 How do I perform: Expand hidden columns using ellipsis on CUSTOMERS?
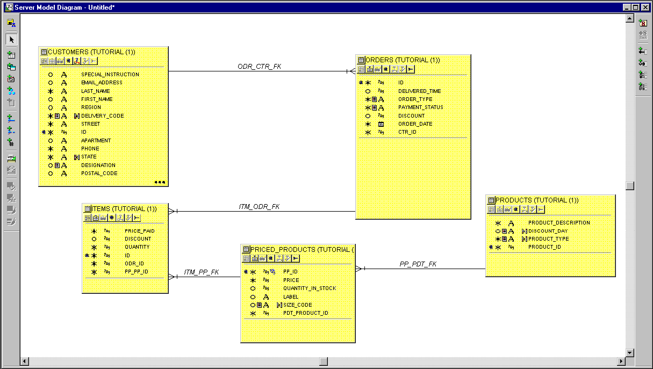coord(159,183)
